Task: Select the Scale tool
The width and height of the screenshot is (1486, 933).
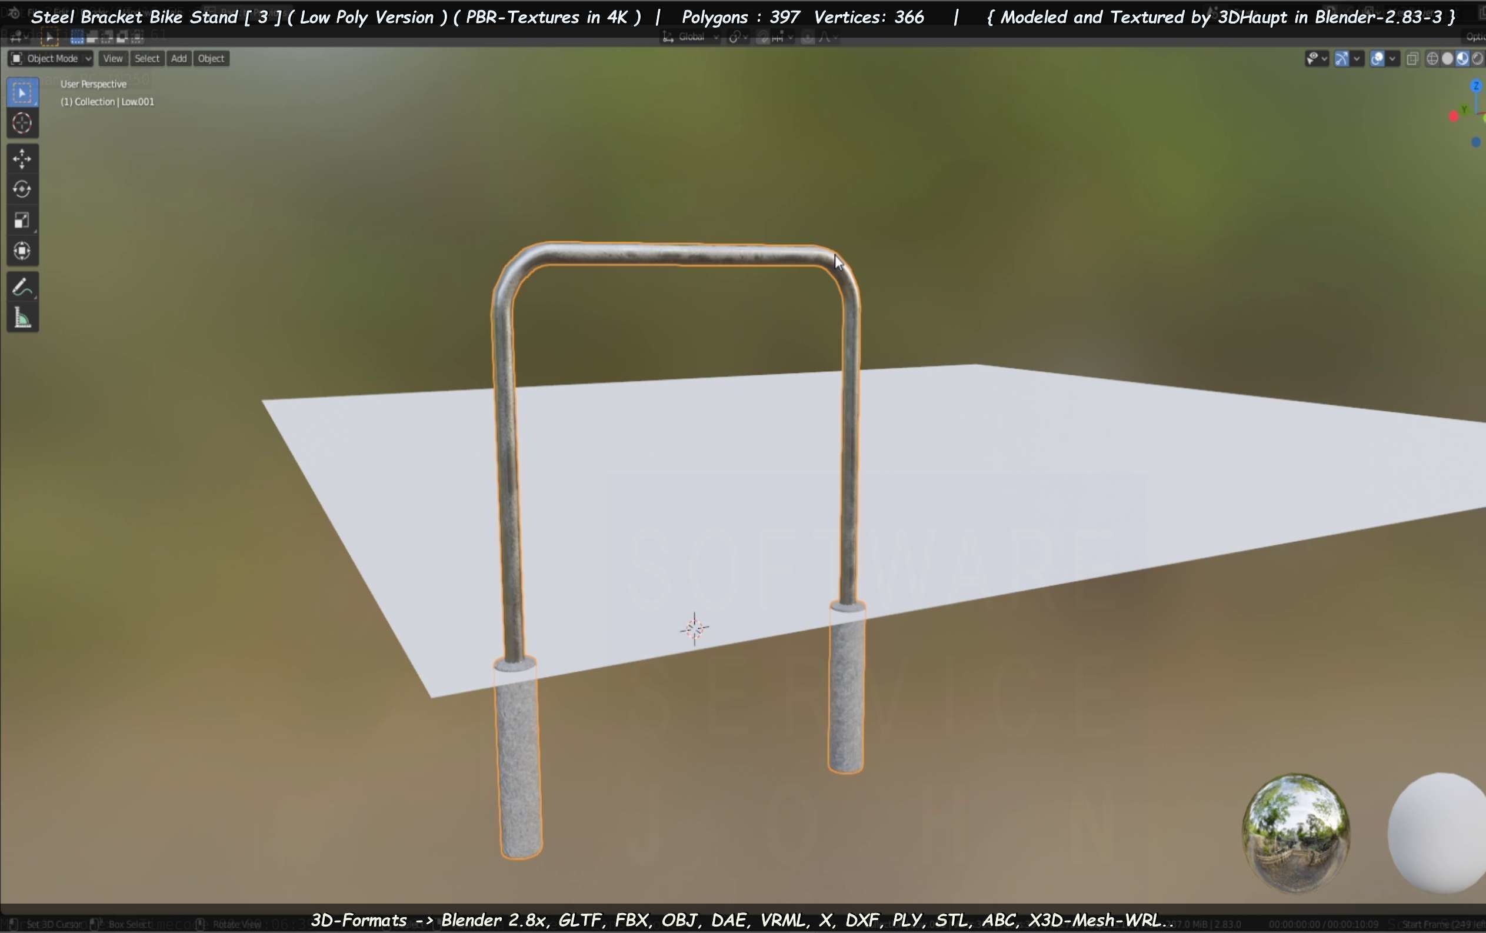Action: click(x=22, y=220)
